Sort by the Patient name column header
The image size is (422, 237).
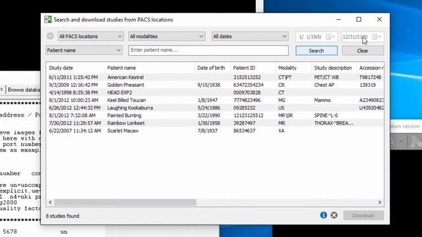point(150,68)
